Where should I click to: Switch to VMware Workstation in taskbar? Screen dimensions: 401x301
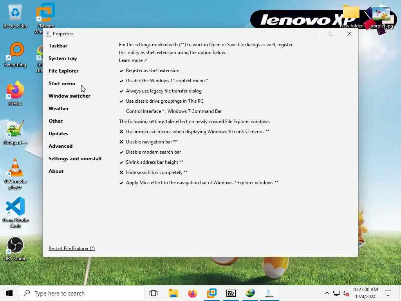coord(212,293)
